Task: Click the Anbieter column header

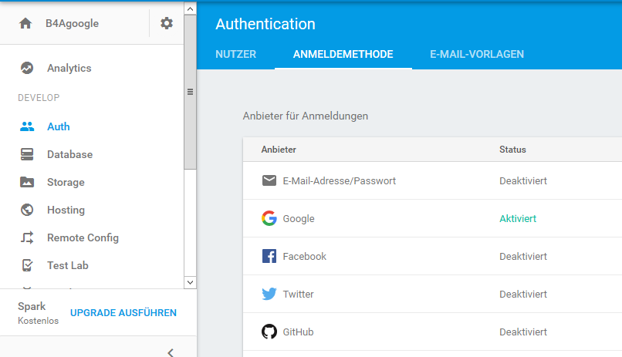Action: tap(279, 150)
